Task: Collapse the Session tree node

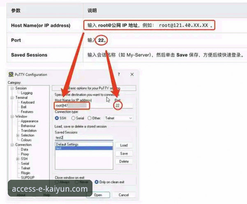Action: (x=12, y=88)
